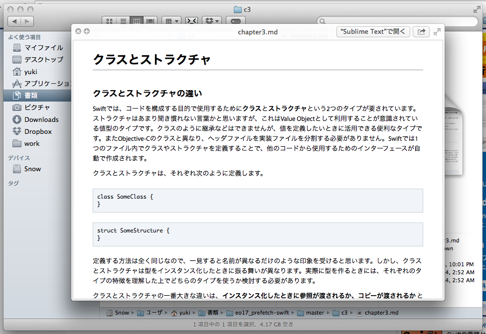Open the item arrangement dropdown

172,21
